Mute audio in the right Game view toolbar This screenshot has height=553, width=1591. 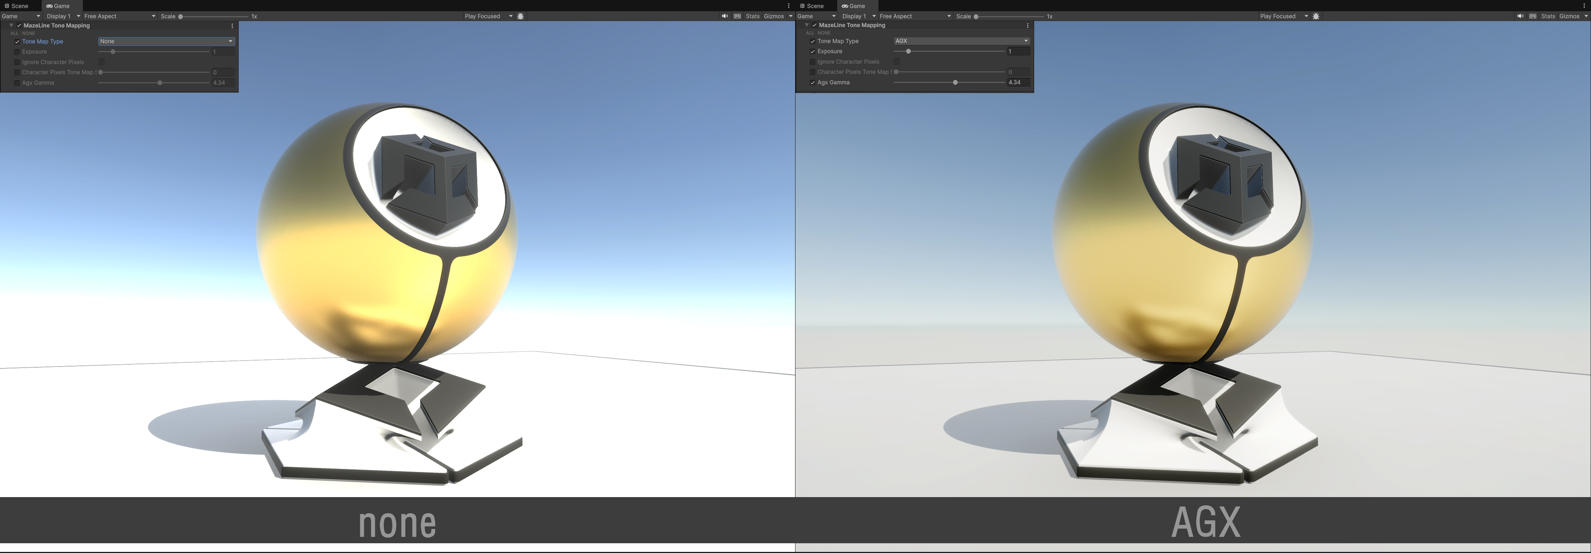(x=1520, y=16)
